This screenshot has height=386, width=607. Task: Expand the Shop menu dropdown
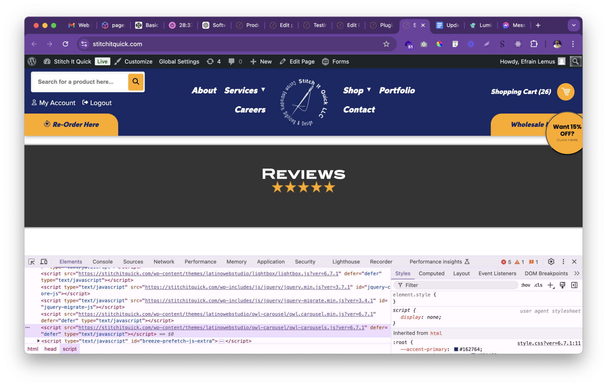pos(369,90)
